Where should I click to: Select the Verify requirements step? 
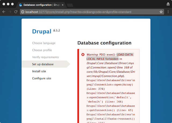point(45,57)
